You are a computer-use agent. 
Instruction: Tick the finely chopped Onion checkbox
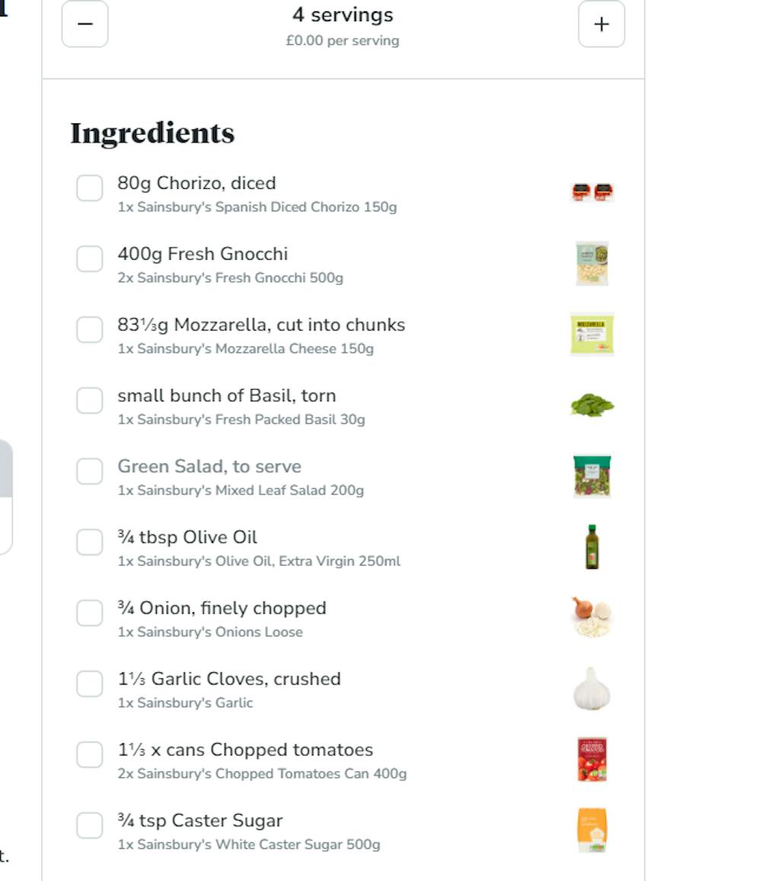[89, 612]
